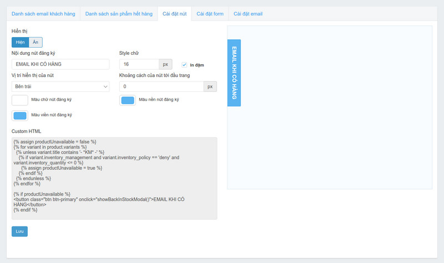Click the Khoảng cách tới đầu trang field
The width and height of the screenshot is (444, 263).
pyautogui.click(x=161, y=86)
